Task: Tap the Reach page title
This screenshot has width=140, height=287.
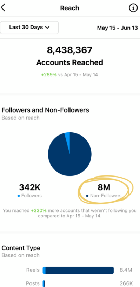Action: tap(70, 8)
